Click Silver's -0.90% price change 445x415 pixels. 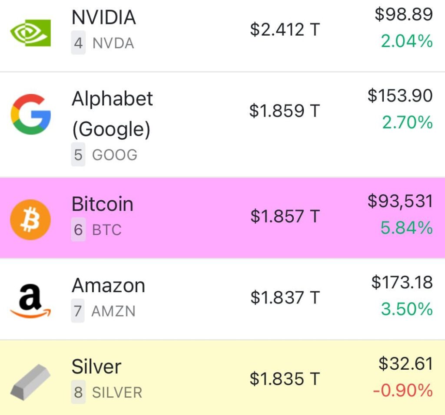[x=403, y=390]
